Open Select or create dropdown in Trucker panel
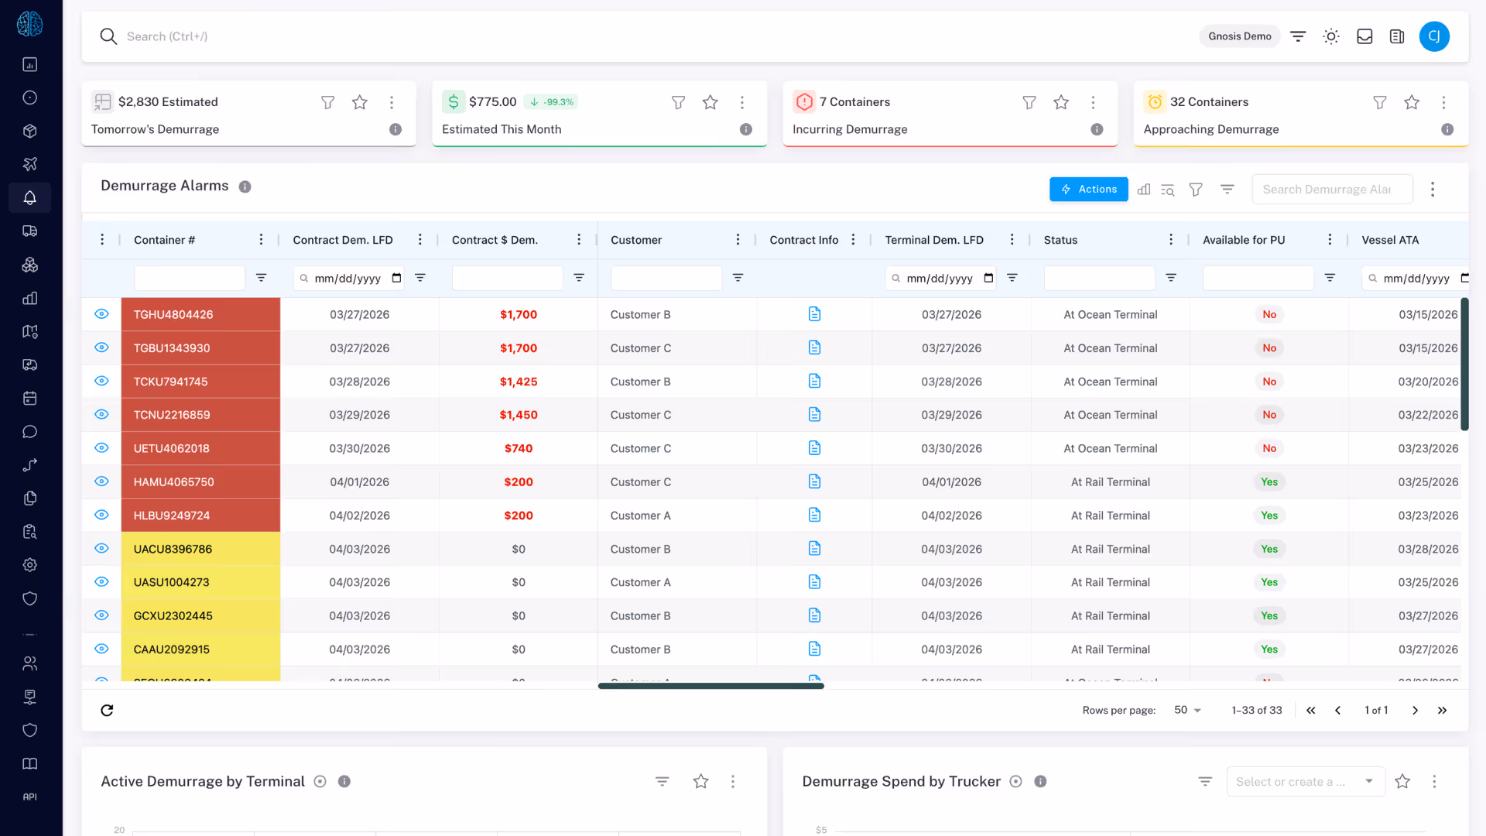 (x=1306, y=782)
